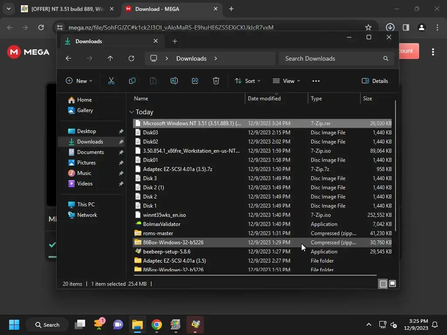Click the horizontal scrollbar in file list
447x335 pixels.
pos(255,275)
